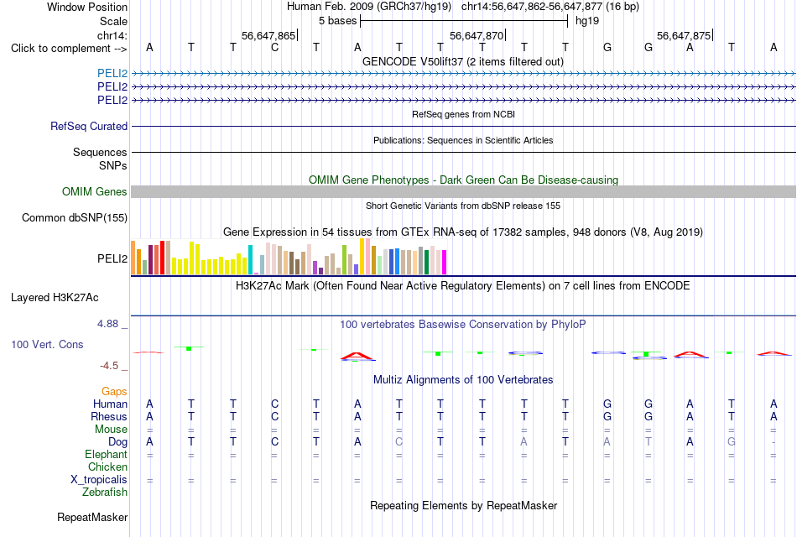Select the Elephant alignment row label
Screen dimensions: 797x537
point(106,454)
